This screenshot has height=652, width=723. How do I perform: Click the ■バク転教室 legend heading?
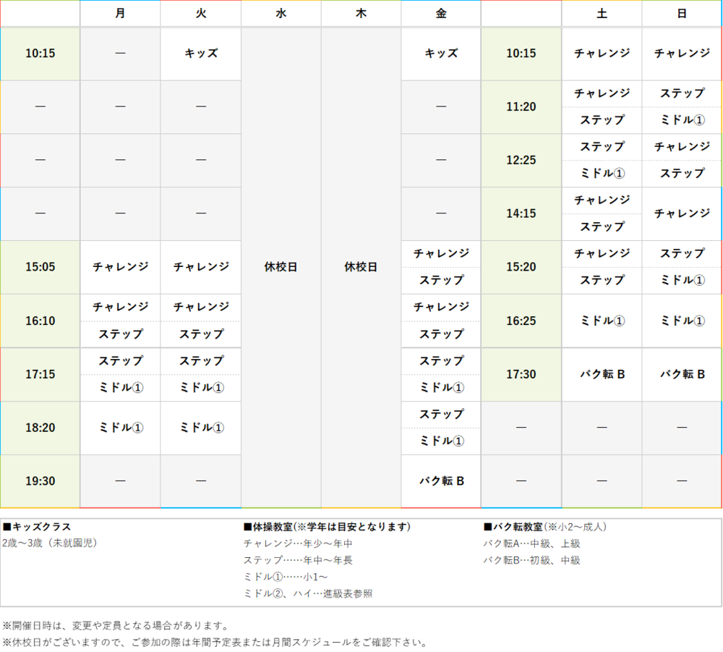tap(513, 527)
